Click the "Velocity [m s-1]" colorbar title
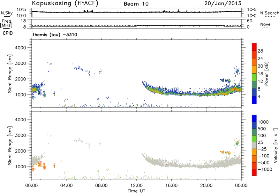Viewport: 279px width, 193px height. tap(276, 145)
